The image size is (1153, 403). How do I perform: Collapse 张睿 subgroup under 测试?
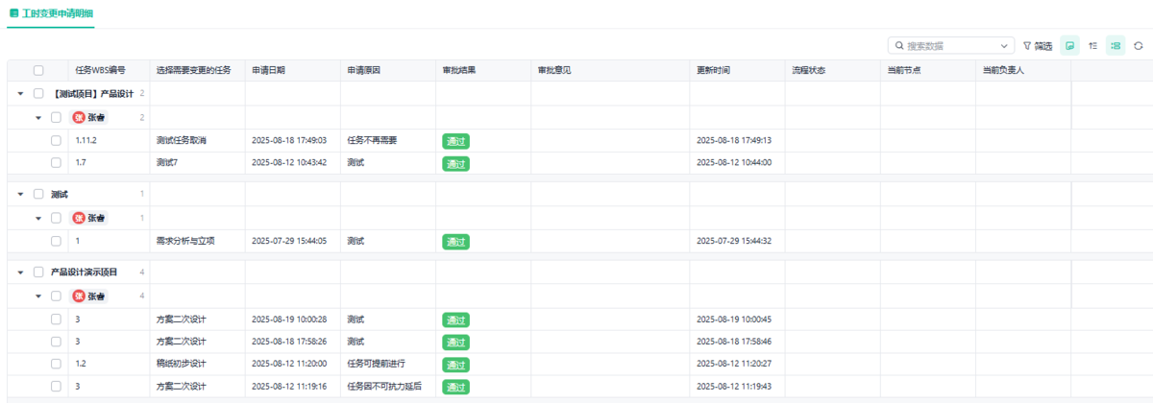click(38, 218)
